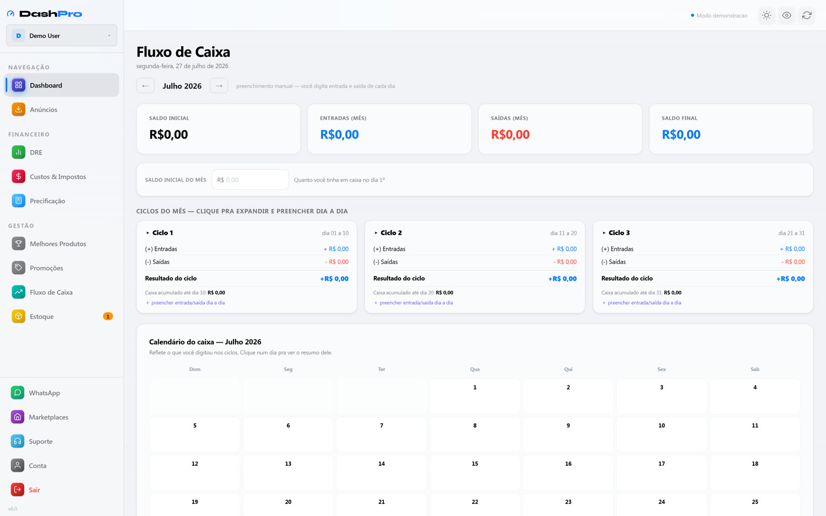Expand Ciclo 2 disclosure triangle

[376, 233]
